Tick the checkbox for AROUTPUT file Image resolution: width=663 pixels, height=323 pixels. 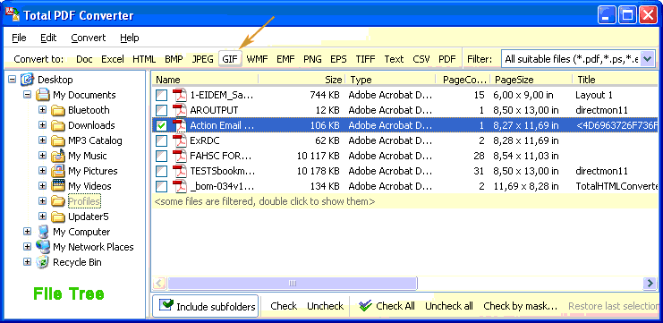[161, 110]
